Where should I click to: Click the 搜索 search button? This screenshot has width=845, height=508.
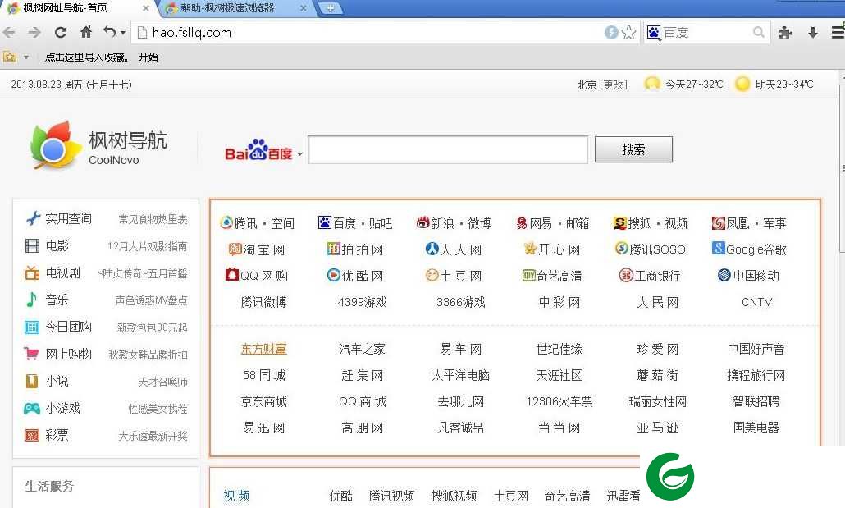pyautogui.click(x=633, y=149)
